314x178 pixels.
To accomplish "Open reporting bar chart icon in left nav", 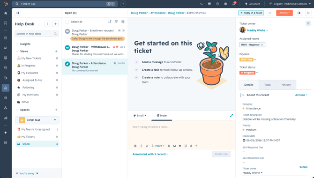I will 6,118.
